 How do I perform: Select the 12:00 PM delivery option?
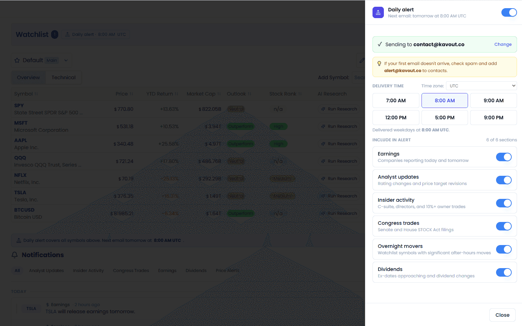[396, 118]
